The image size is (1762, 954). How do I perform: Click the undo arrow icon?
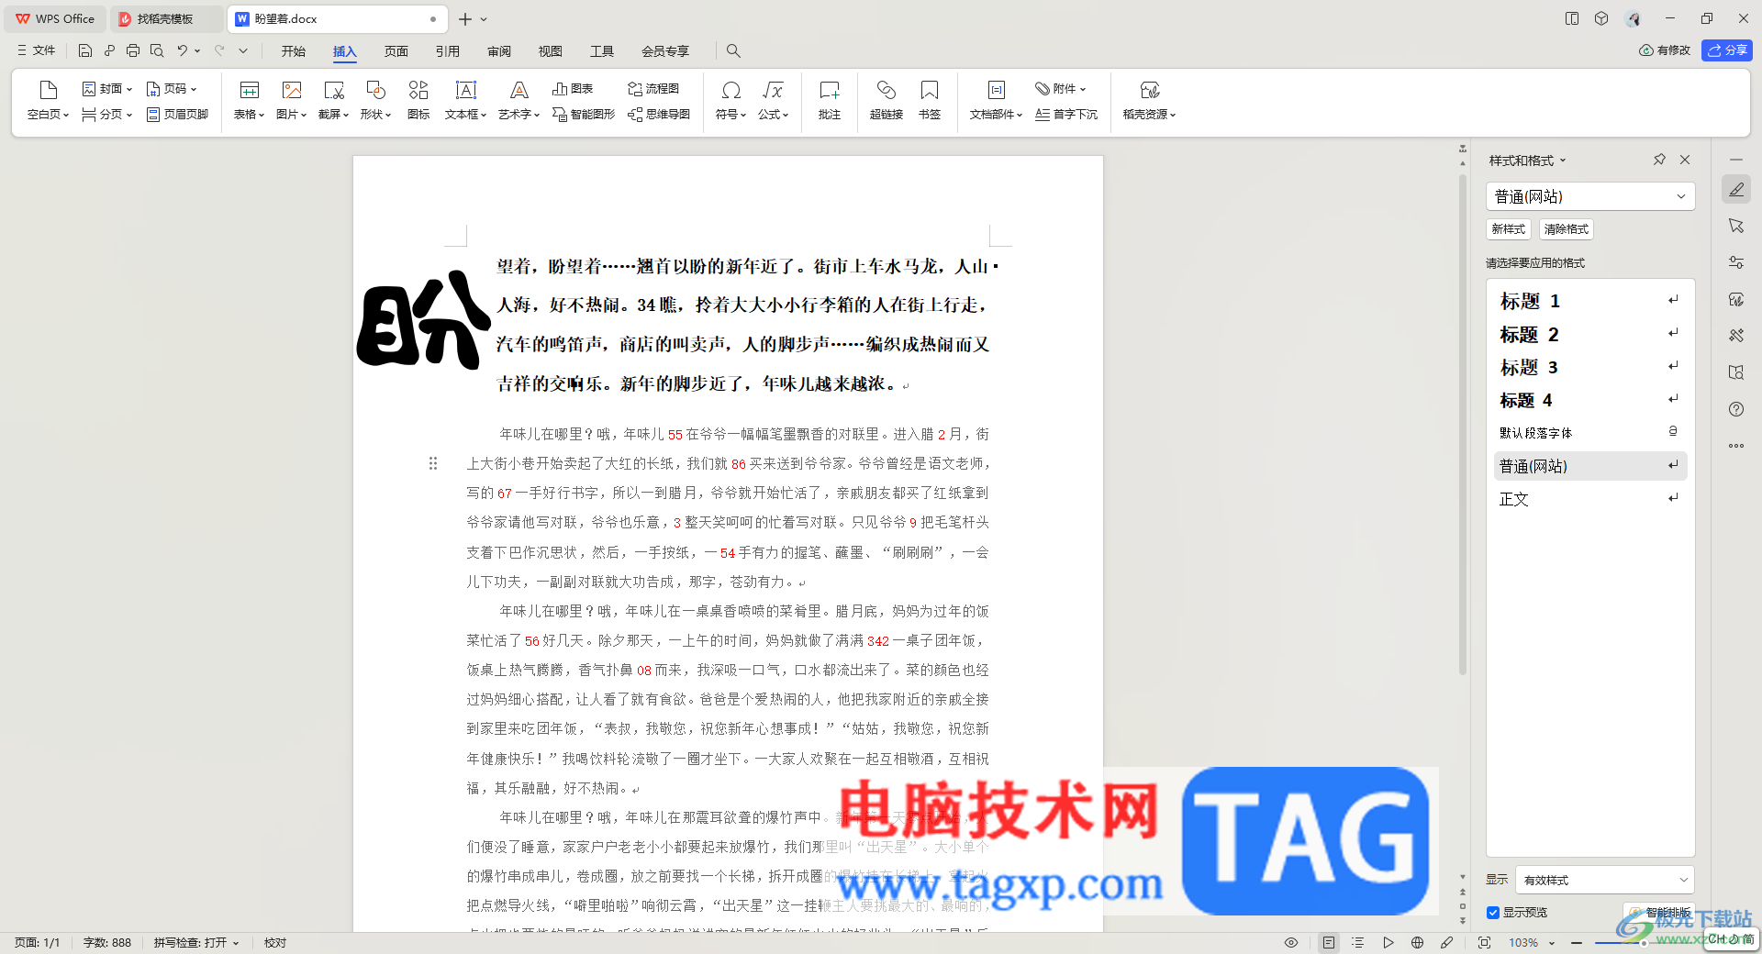tap(183, 50)
